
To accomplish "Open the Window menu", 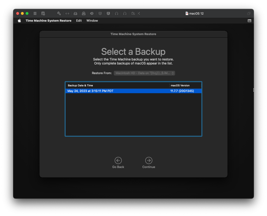I will (92, 21).
